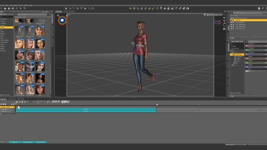
Task: Select the aniMate2 tab
Action: [3, 99]
